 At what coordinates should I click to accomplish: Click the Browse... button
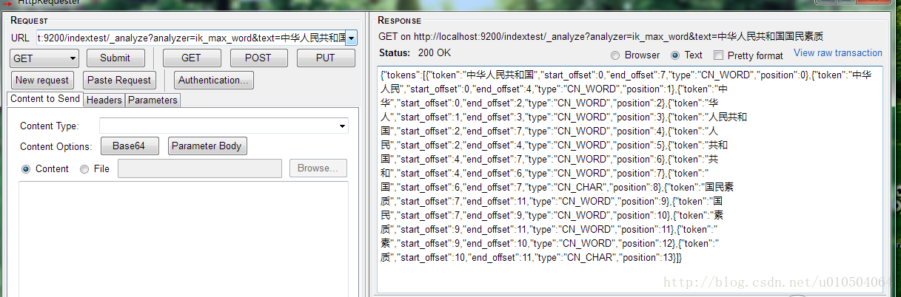coord(318,168)
